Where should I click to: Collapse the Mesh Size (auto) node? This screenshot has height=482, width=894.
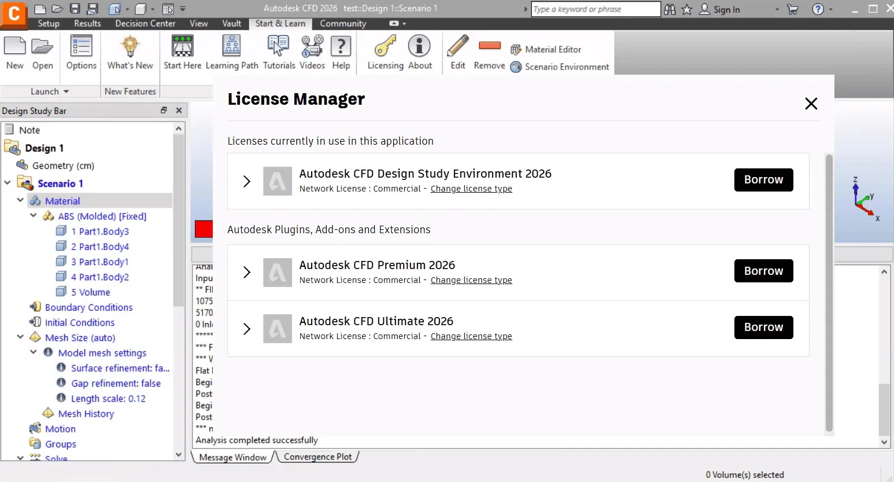[x=20, y=337]
